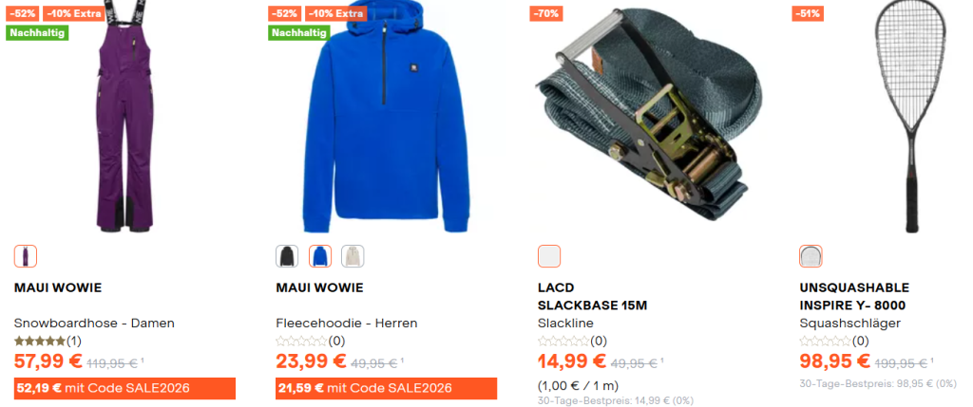Open the Fleecehoodie - Herren product link
The width and height of the screenshot is (973, 407).
pos(346,323)
